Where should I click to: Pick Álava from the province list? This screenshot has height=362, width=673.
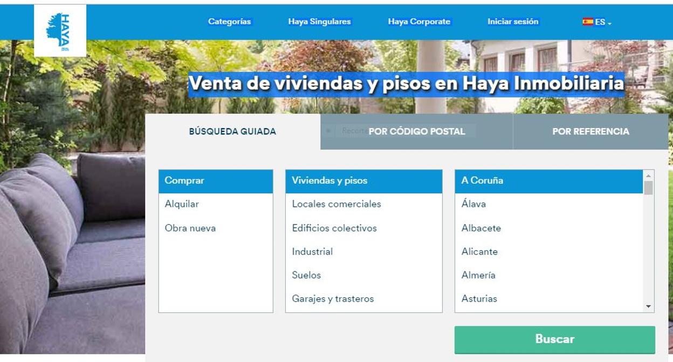[x=473, y=204]
